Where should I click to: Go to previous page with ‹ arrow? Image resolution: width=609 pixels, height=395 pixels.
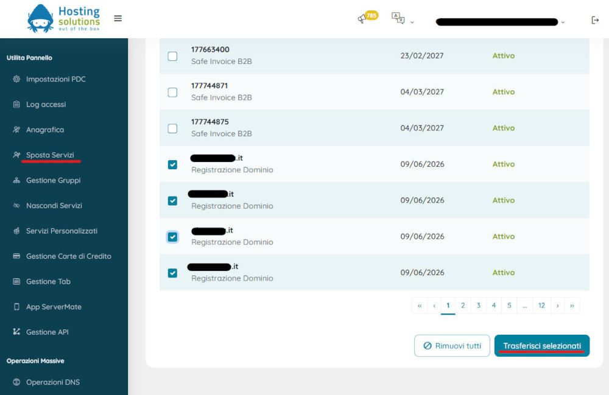434,306
